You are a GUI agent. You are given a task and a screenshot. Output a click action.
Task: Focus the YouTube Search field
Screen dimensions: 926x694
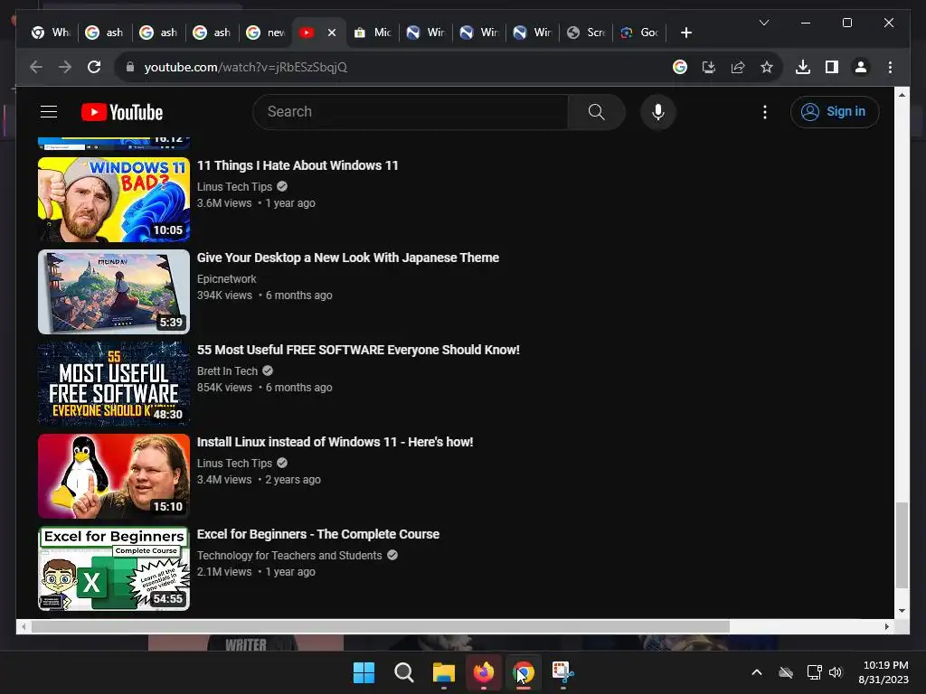(x=411, y=111)
